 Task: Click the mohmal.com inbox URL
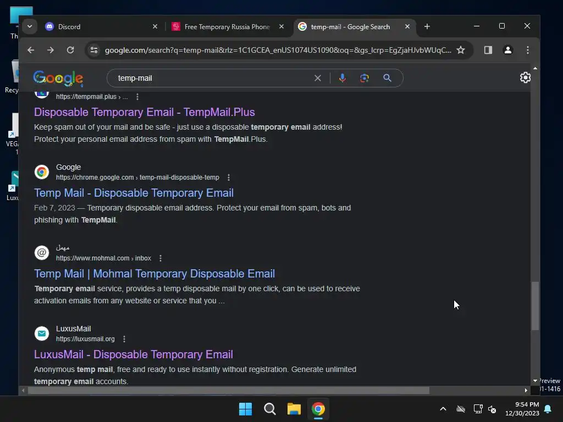pos(103,258)
